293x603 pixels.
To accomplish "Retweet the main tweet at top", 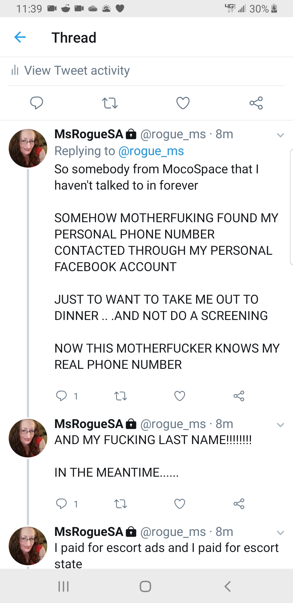I will click(x=110, y=103).
